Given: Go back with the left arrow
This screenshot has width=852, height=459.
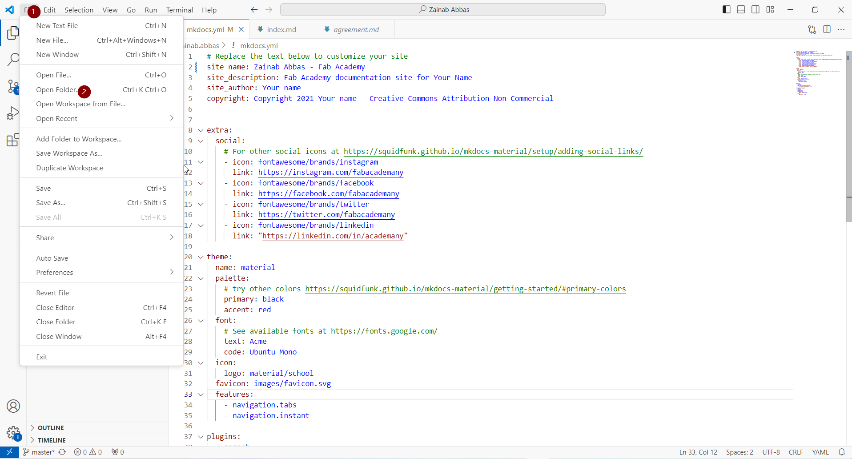Looking at the screenshot, I should tap(254, 9).
